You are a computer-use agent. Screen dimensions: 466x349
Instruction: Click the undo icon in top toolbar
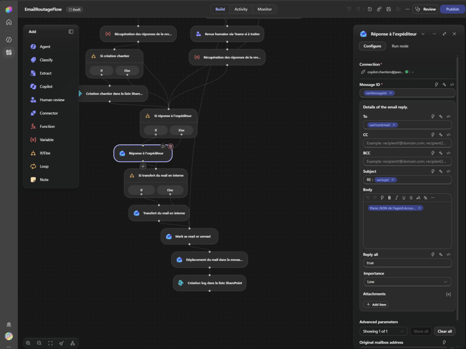click(349, 9)
